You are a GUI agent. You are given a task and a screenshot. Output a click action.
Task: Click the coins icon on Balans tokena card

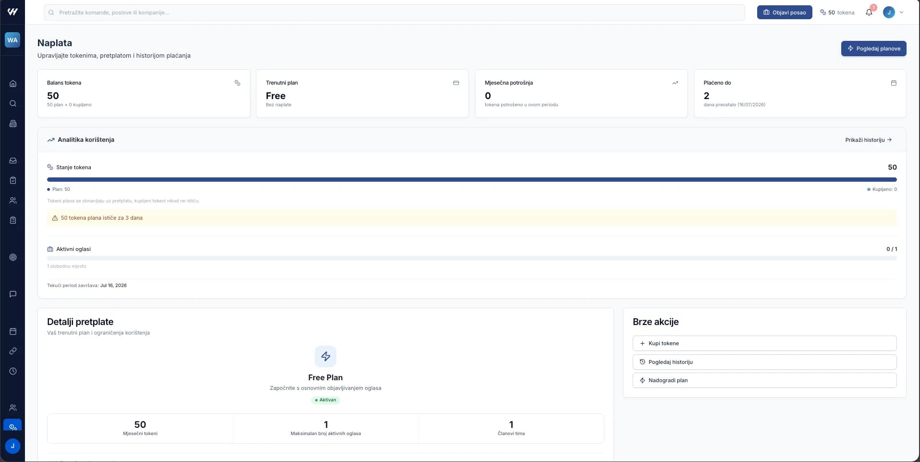237,83
